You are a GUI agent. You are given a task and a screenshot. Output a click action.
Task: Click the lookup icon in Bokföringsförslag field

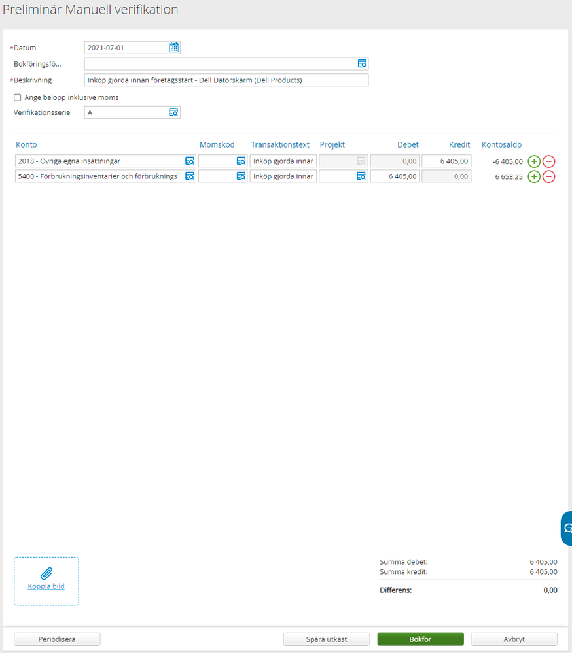click(362, 63)
